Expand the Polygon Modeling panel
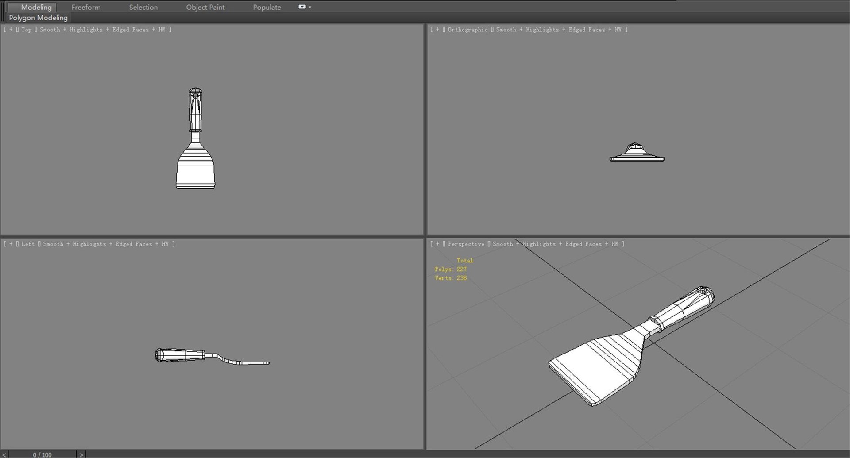850x458 pixels. 38,18
